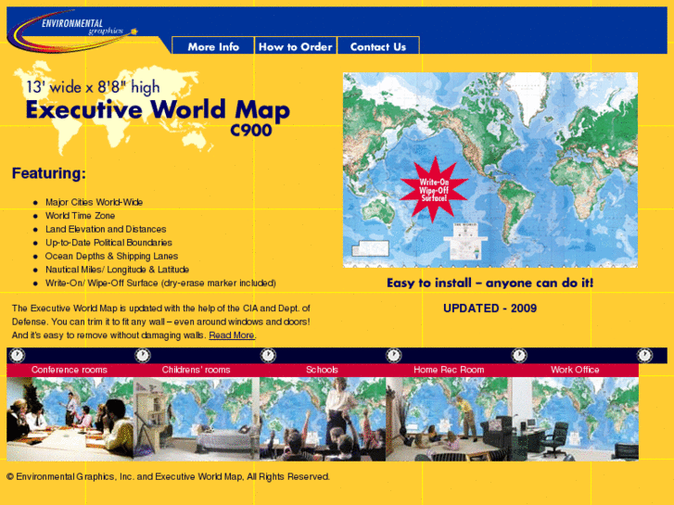
Task: Select the Work Office label
Action: [575, 370]
